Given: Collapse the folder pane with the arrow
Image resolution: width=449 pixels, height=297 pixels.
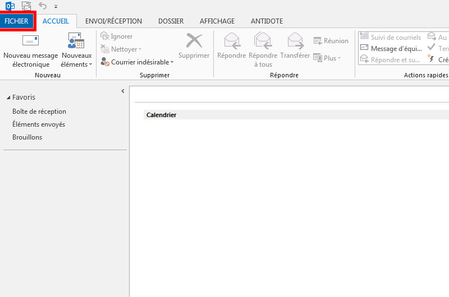Looking at the screenshot, I should 122,91.
